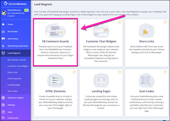Click the Help question mark icon
The height and width of the screenshot is (121, 170).
(3, 112)
